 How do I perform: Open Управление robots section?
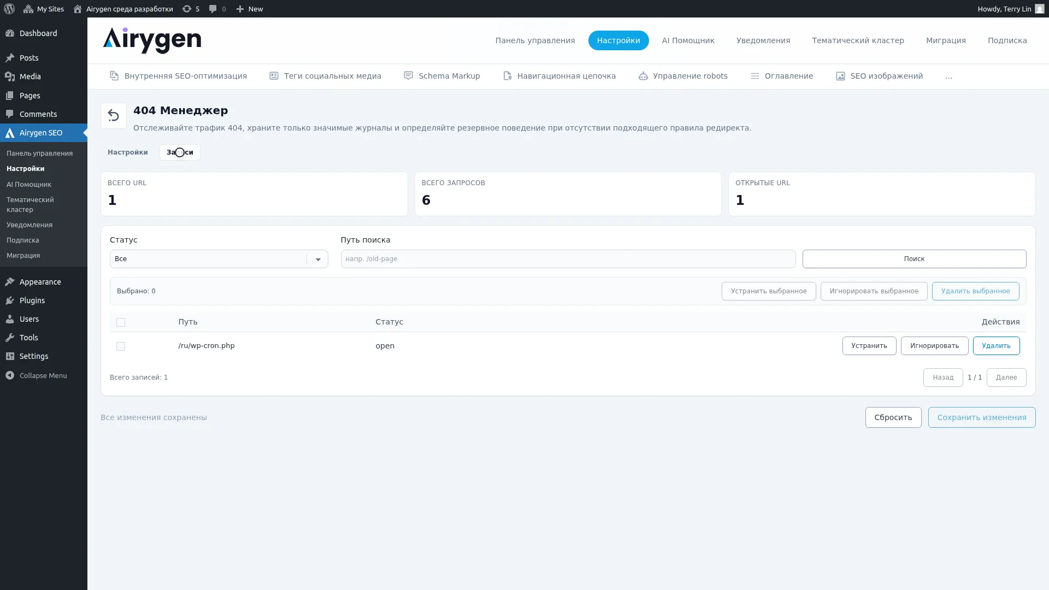tap(683, 76)
